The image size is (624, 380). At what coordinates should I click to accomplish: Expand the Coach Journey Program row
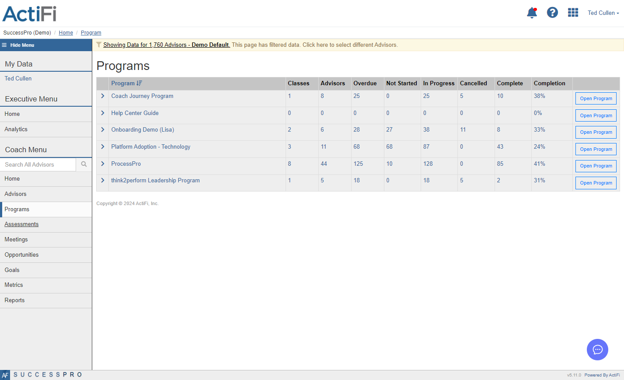[103, 96]
